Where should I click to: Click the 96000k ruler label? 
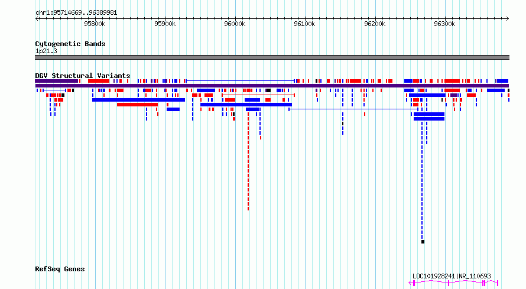[x=235, y=24]
